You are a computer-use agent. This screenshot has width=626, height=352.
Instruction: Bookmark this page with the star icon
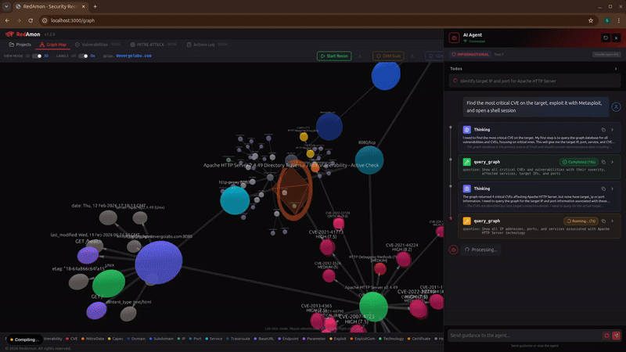(x=591, y=20)
